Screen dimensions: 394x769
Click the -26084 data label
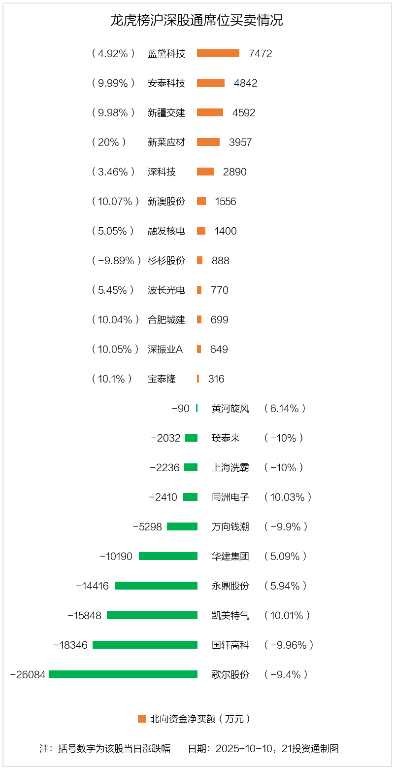(x=28, y=674)
